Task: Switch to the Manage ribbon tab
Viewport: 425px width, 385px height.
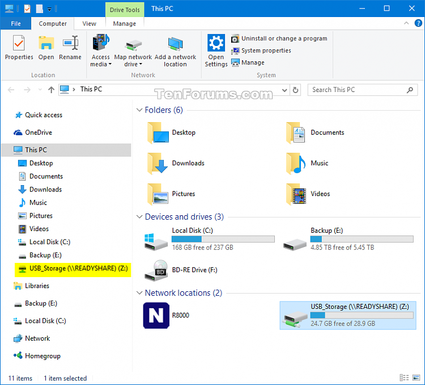Action: coord(125,24)
